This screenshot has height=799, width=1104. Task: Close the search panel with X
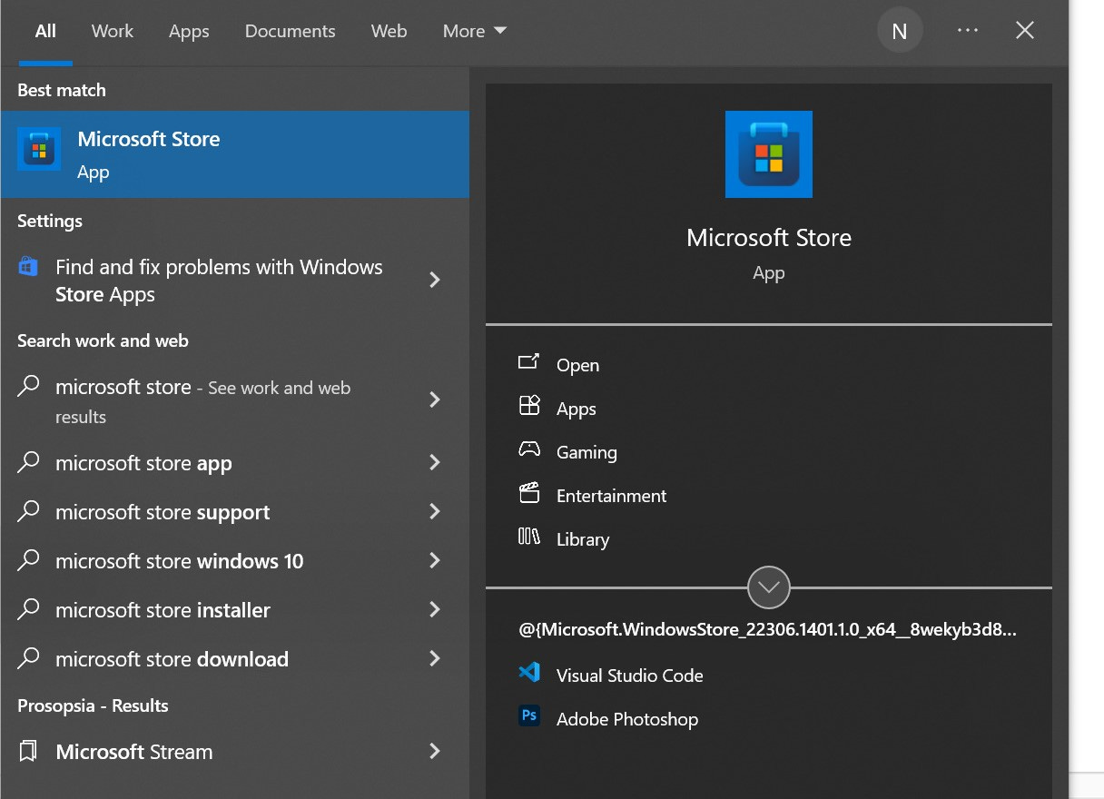pos(1025,30)
